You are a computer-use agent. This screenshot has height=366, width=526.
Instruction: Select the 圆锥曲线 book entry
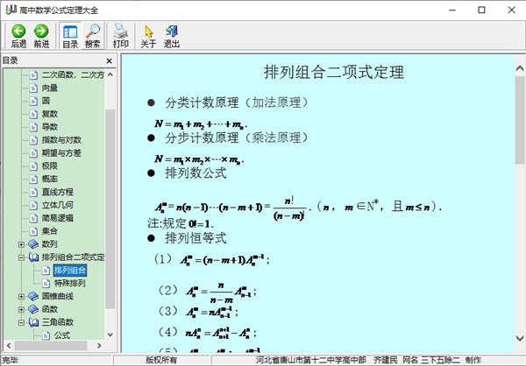click(57, 296)
